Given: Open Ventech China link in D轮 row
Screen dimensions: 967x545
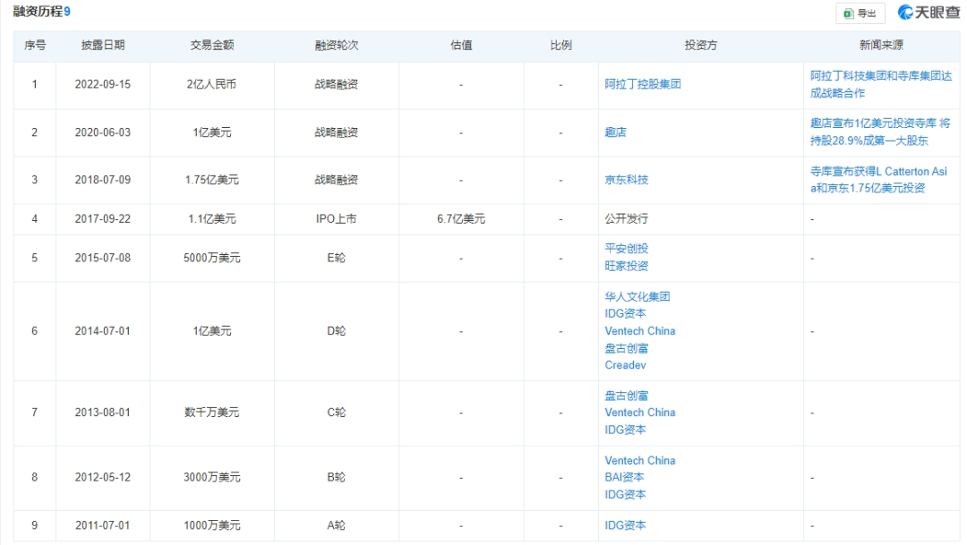Looking at the screenshot, I should tap(640, 331).
